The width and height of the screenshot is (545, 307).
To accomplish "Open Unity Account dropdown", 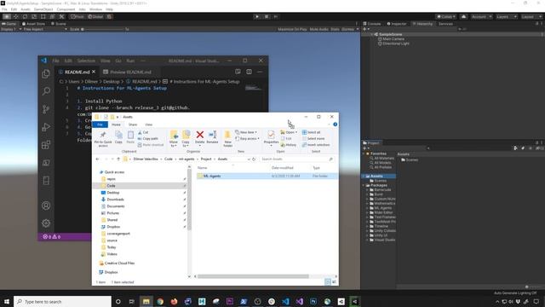I will (481, 17).
